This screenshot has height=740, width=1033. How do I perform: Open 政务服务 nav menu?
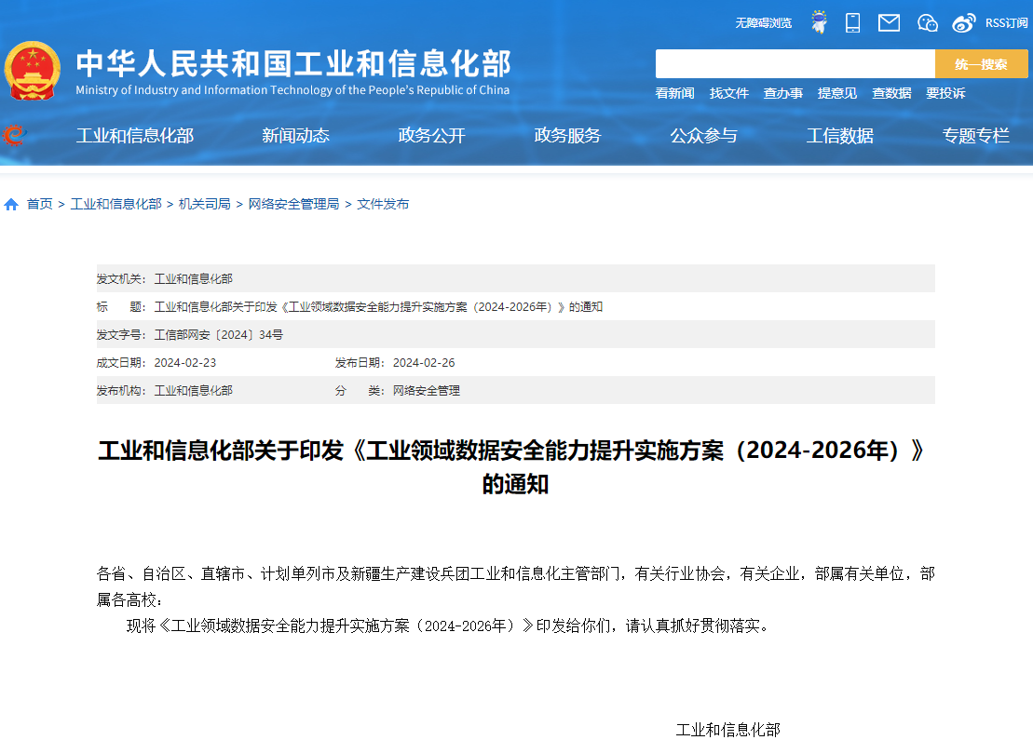point(568,136)
